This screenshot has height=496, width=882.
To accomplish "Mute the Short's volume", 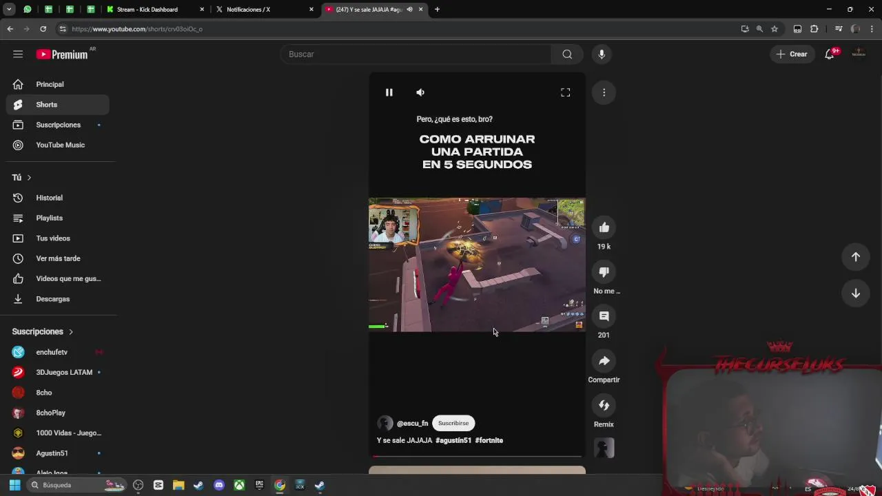I will click(420, 92).
